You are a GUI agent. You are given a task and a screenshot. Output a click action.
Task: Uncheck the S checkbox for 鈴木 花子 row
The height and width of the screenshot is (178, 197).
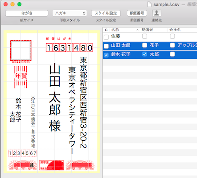pyautogui.click(x=106, y=55)
